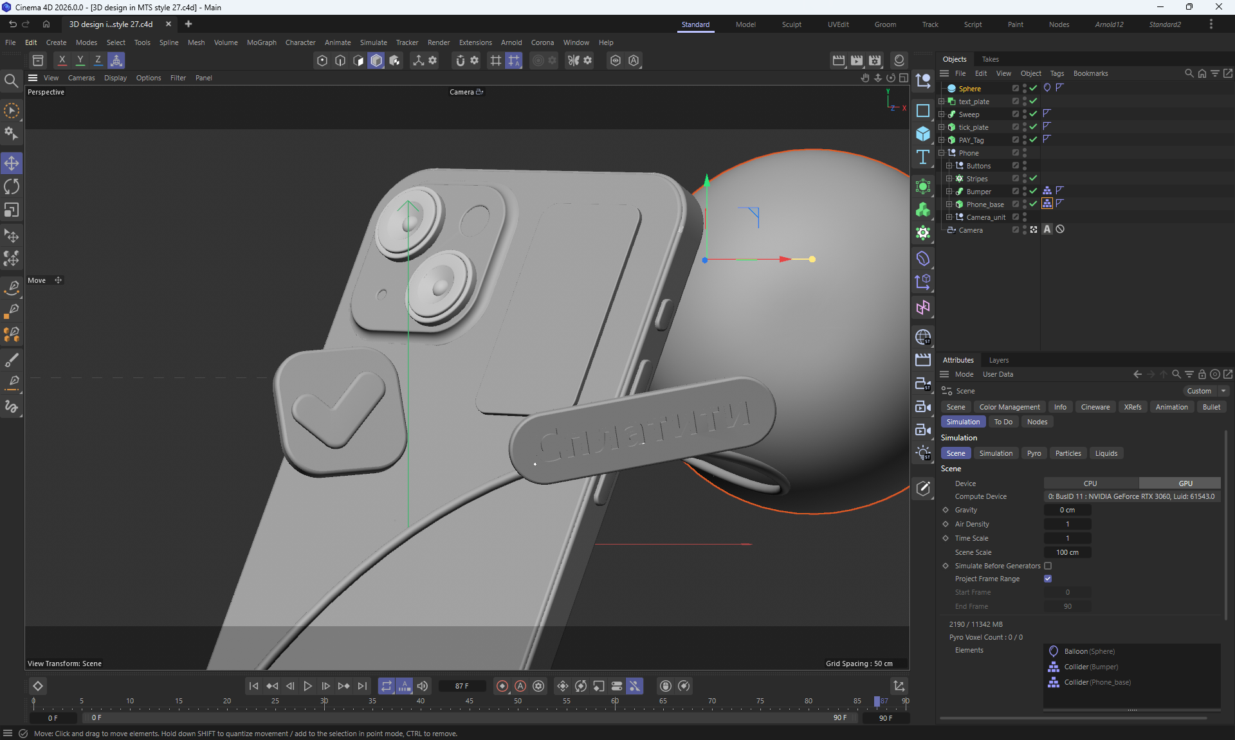Select the Rotate tool in left toolbar

(12, 187)
